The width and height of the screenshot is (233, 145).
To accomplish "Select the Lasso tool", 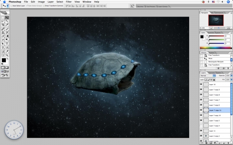I will click(3, 21).
